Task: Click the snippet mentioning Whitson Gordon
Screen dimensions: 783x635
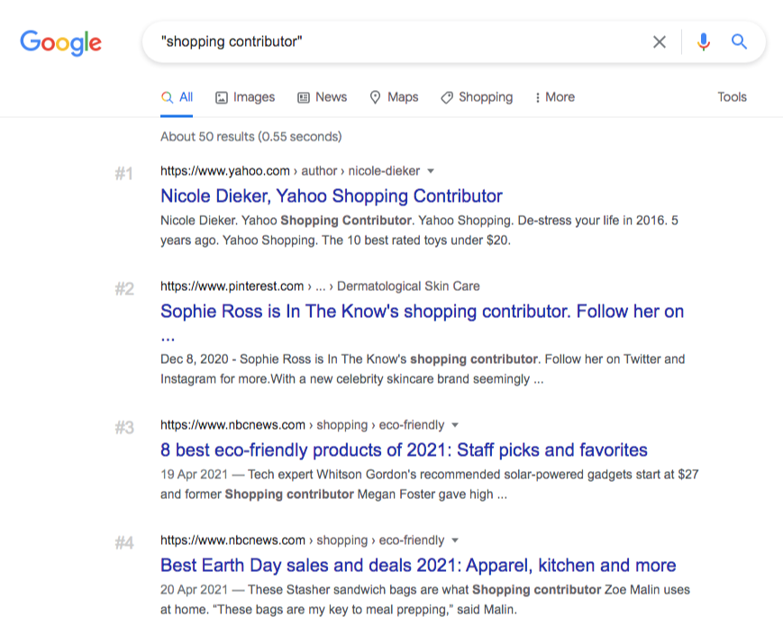Action: click(x=430, y=485)
